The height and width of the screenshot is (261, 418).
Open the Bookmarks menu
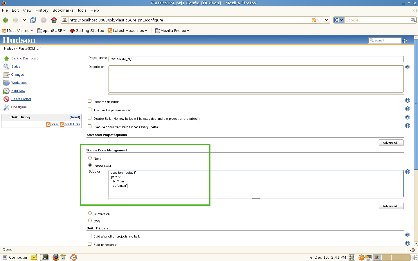pyautogui.click(x=63, y=10)
